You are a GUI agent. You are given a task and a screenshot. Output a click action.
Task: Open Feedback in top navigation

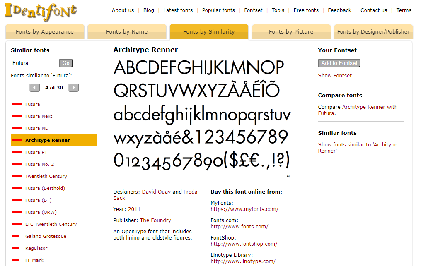[x=339, y=10]
